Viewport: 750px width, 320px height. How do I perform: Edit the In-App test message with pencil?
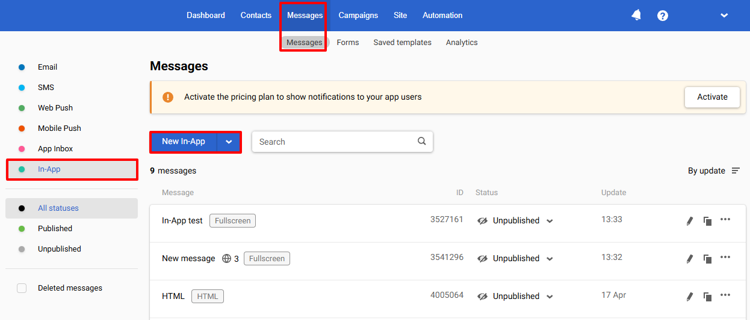[690, 222]
